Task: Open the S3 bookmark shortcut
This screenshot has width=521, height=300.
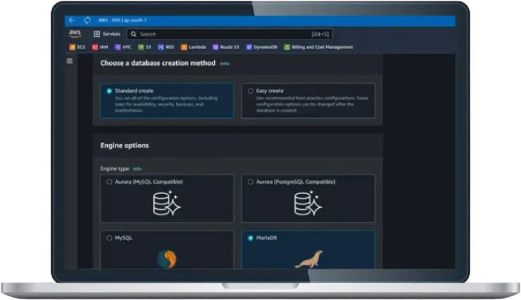Action: 144,47
